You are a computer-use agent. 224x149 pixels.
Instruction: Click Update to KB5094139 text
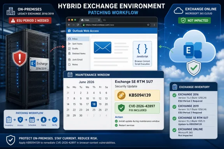[190, 124]
